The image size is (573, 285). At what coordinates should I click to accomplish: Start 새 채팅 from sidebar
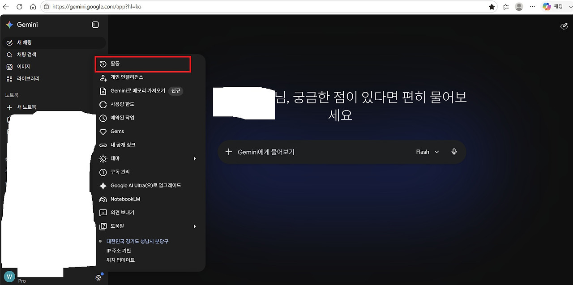coord(54,43)
